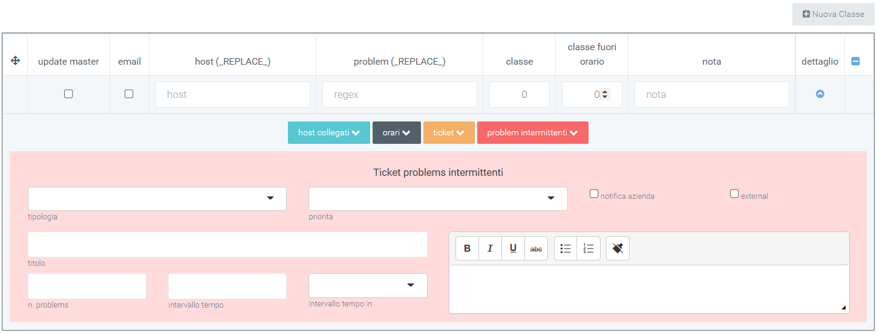
Task: Toggle the external checkbox
Action: tap(734, 194)
